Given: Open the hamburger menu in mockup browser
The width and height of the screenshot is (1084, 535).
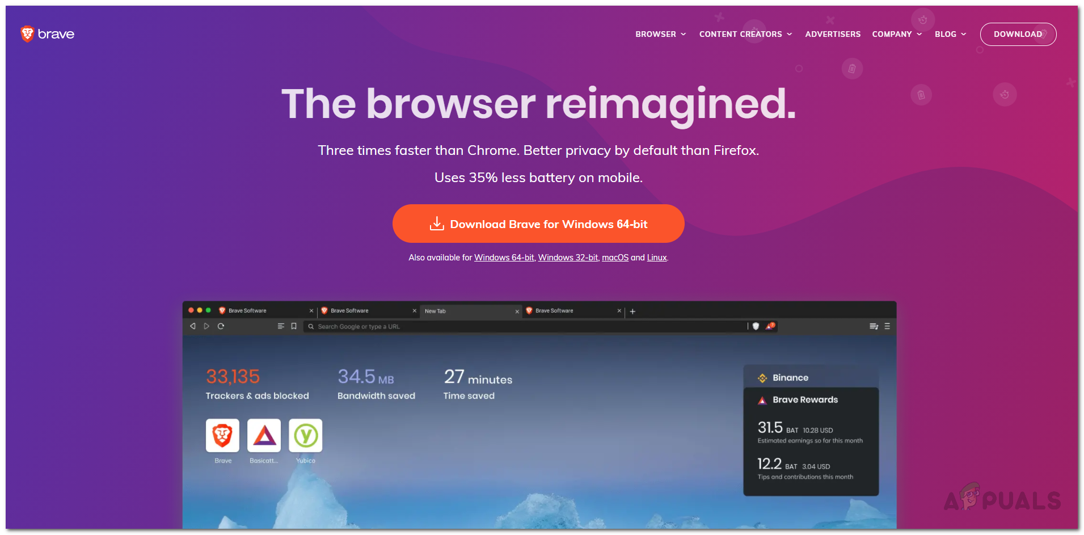Looking at the screenshot, I should pyautogui.click(x=887, y=326).
